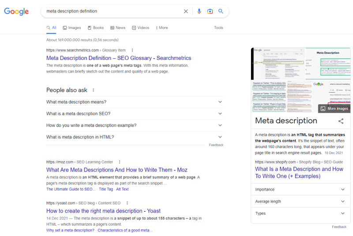The width and height of the screenshot is (353, 236).
Task: Open 'Why set a meta description?' sitelink
Action: 70,230
